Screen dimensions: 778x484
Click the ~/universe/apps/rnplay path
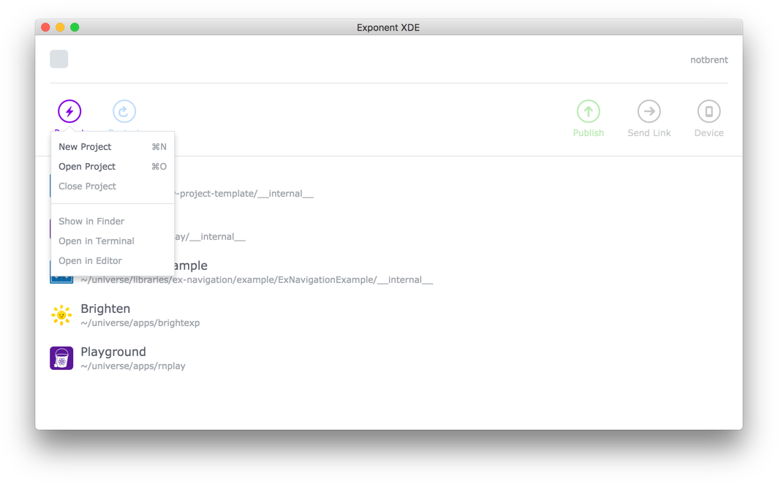(x=133, y=366)
